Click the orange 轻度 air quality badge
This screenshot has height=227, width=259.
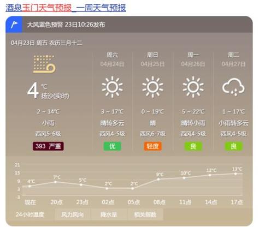coord(152,146)
